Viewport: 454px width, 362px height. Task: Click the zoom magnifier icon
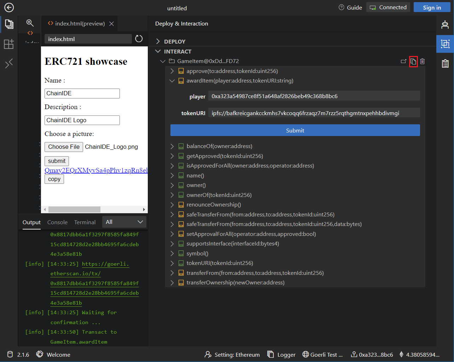30,23
